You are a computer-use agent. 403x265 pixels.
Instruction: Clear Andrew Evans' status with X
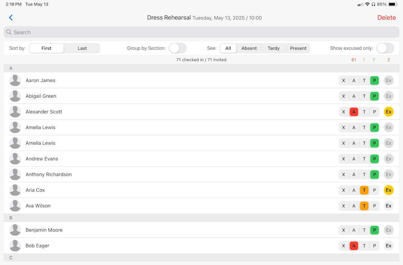pyautogui.click(x=343, y=159)
